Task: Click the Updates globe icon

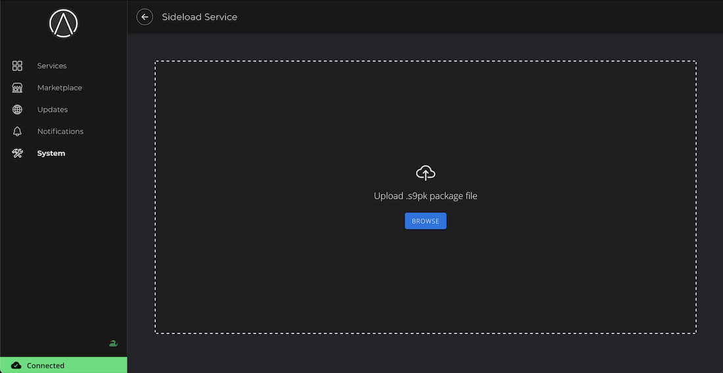Action: coord(17,109)
